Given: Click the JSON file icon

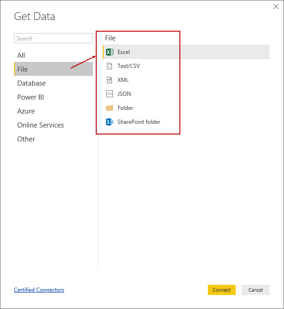Looking at the screenshot, I should click(x=110, y=94).
